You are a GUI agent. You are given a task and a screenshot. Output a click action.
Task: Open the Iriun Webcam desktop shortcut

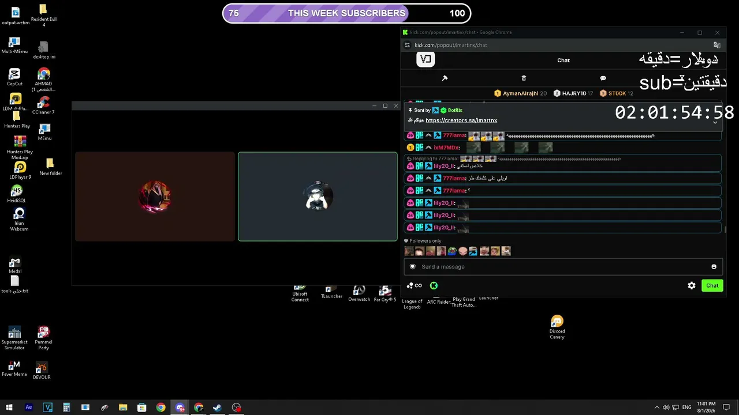tap(19, 220)
